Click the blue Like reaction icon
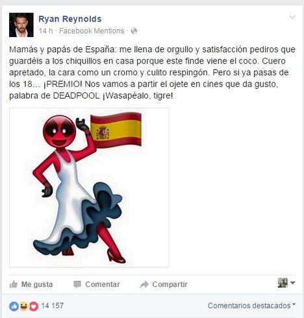Viewport: 304px width, 318px height. 14,306
